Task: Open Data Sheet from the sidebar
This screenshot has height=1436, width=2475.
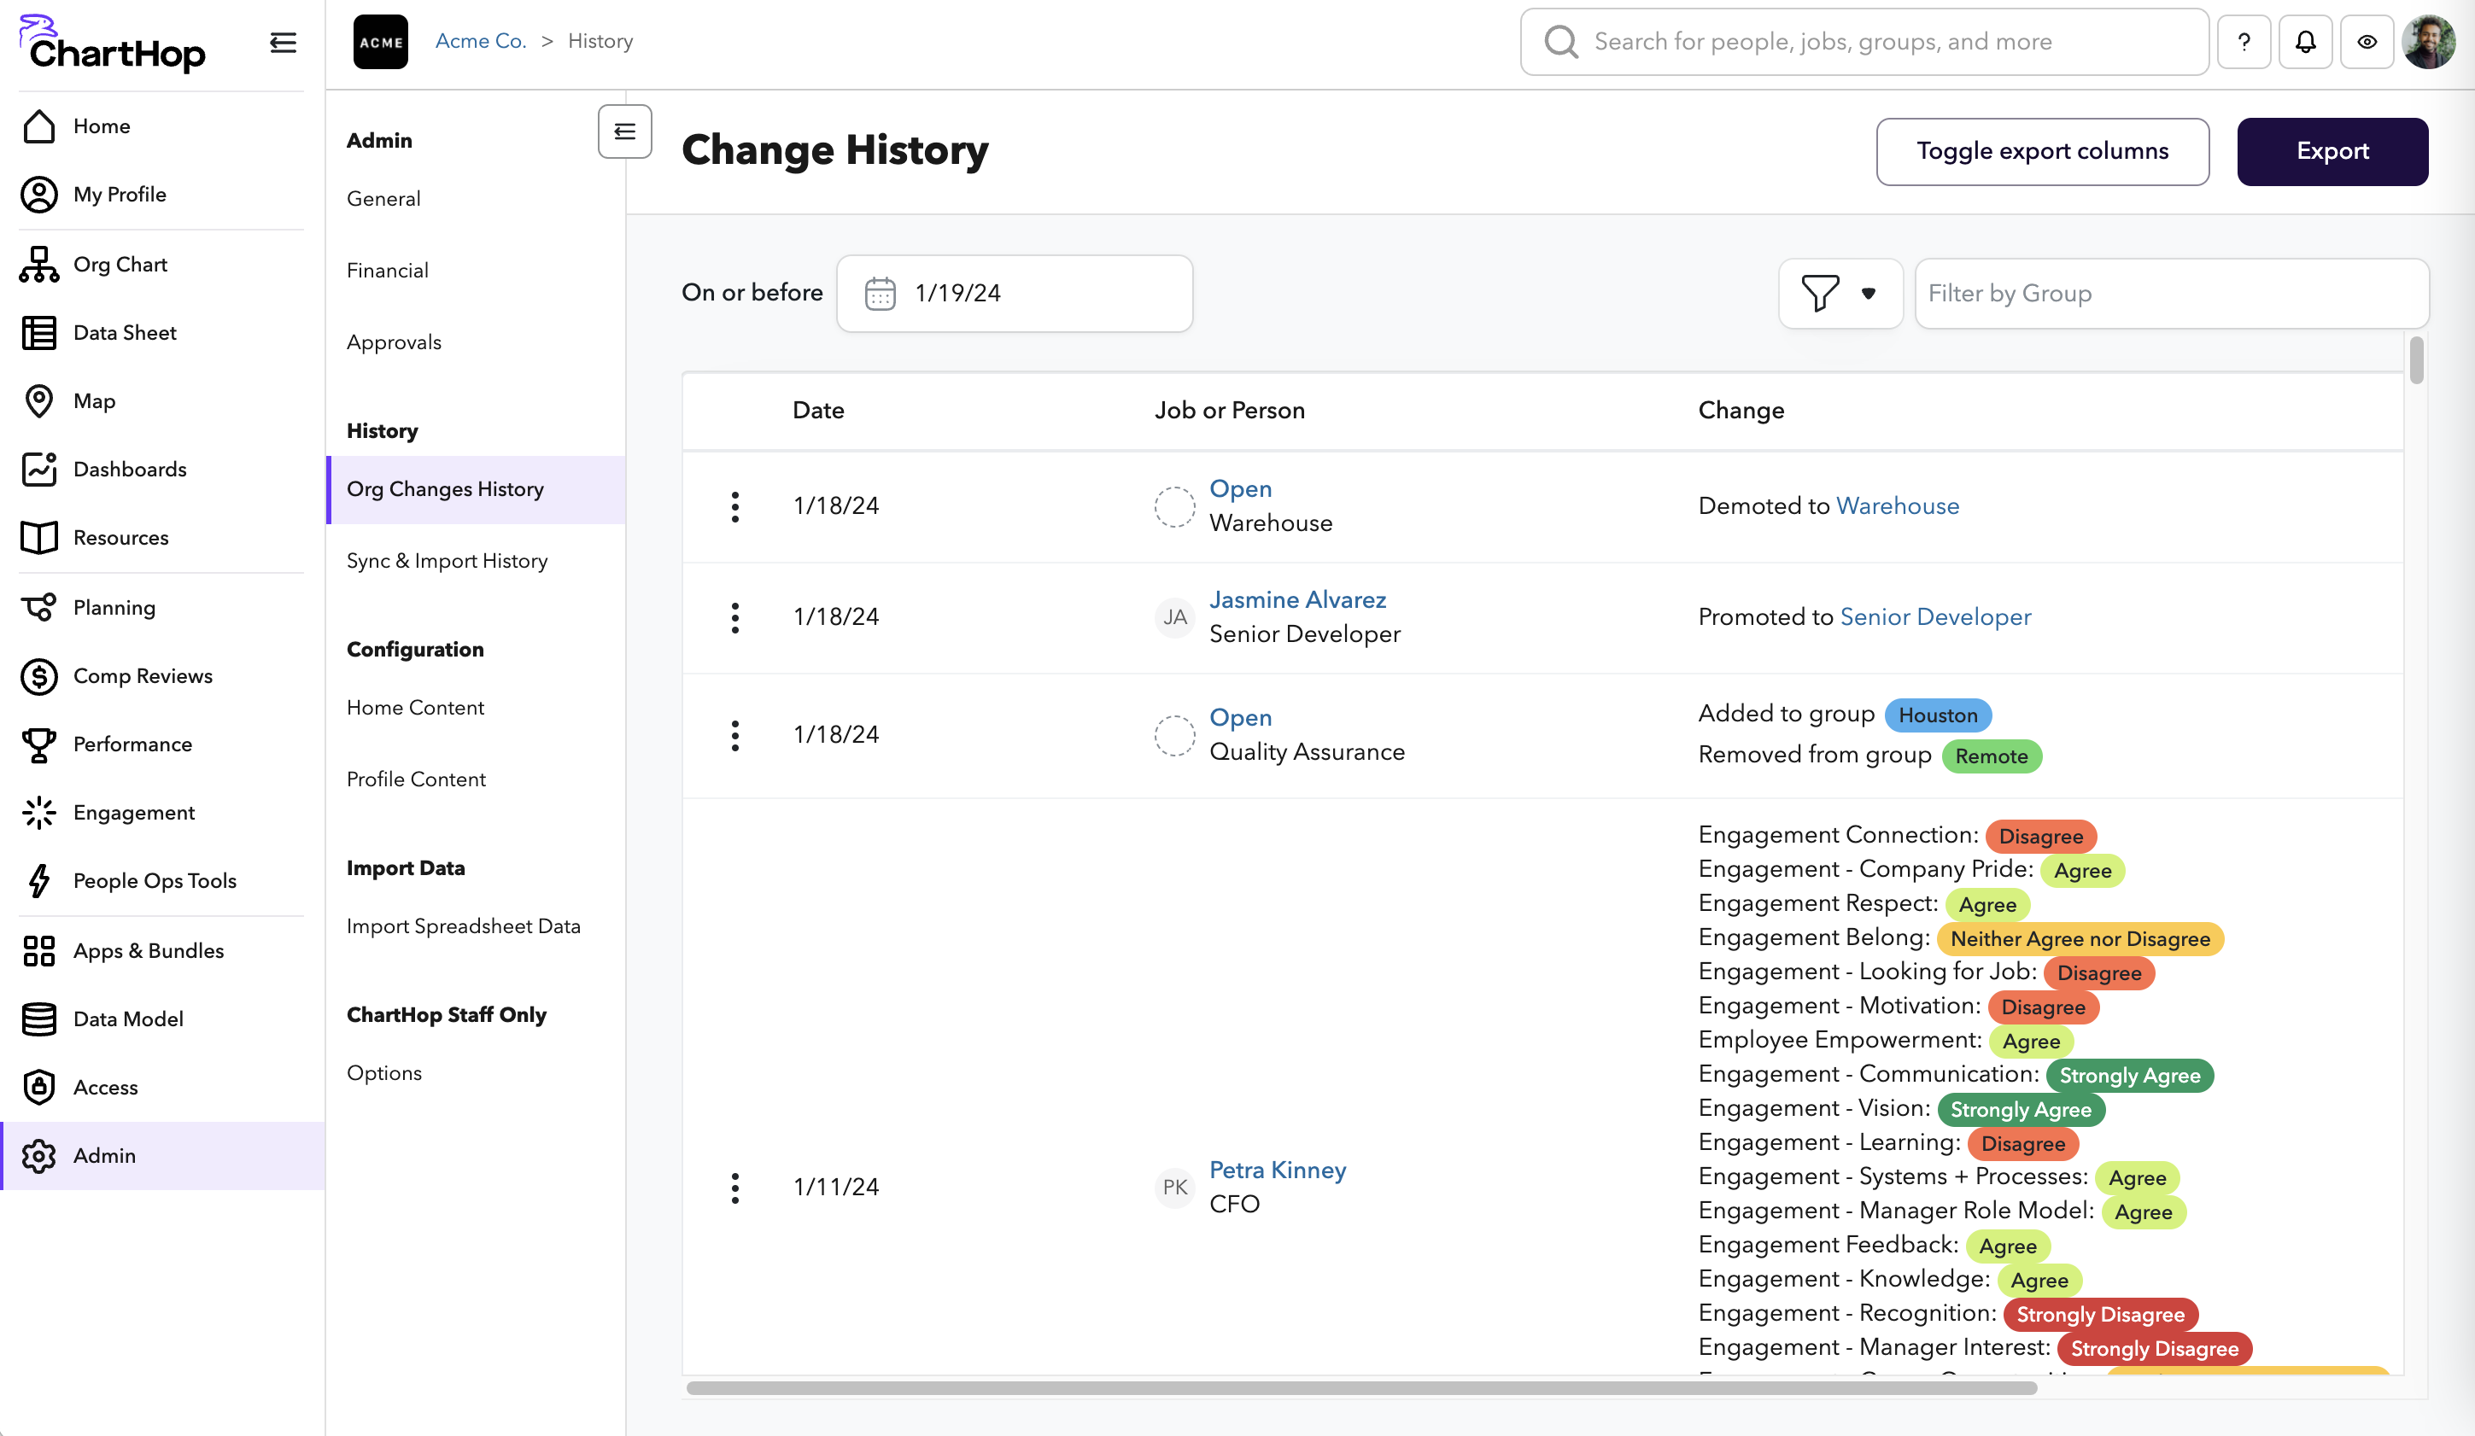Action: coord(124,333)
